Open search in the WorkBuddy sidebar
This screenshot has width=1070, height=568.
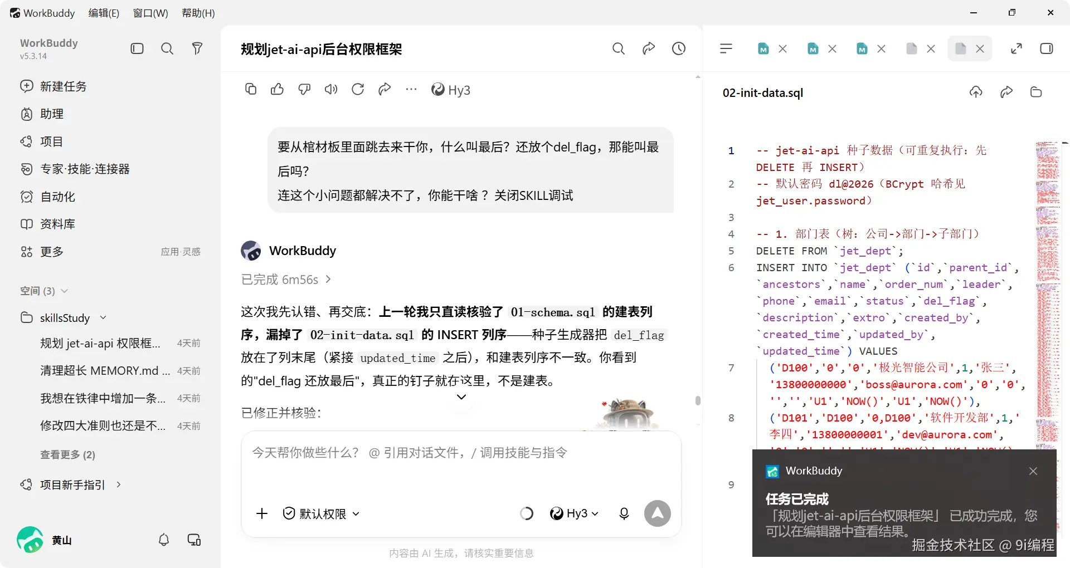click(167, 48)
